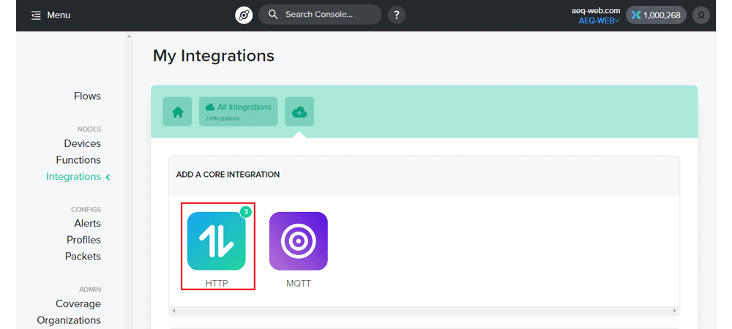Screen dimensions: 732x329
Task: Click the HTTP badge showing 3
Action: click(245, 212)
